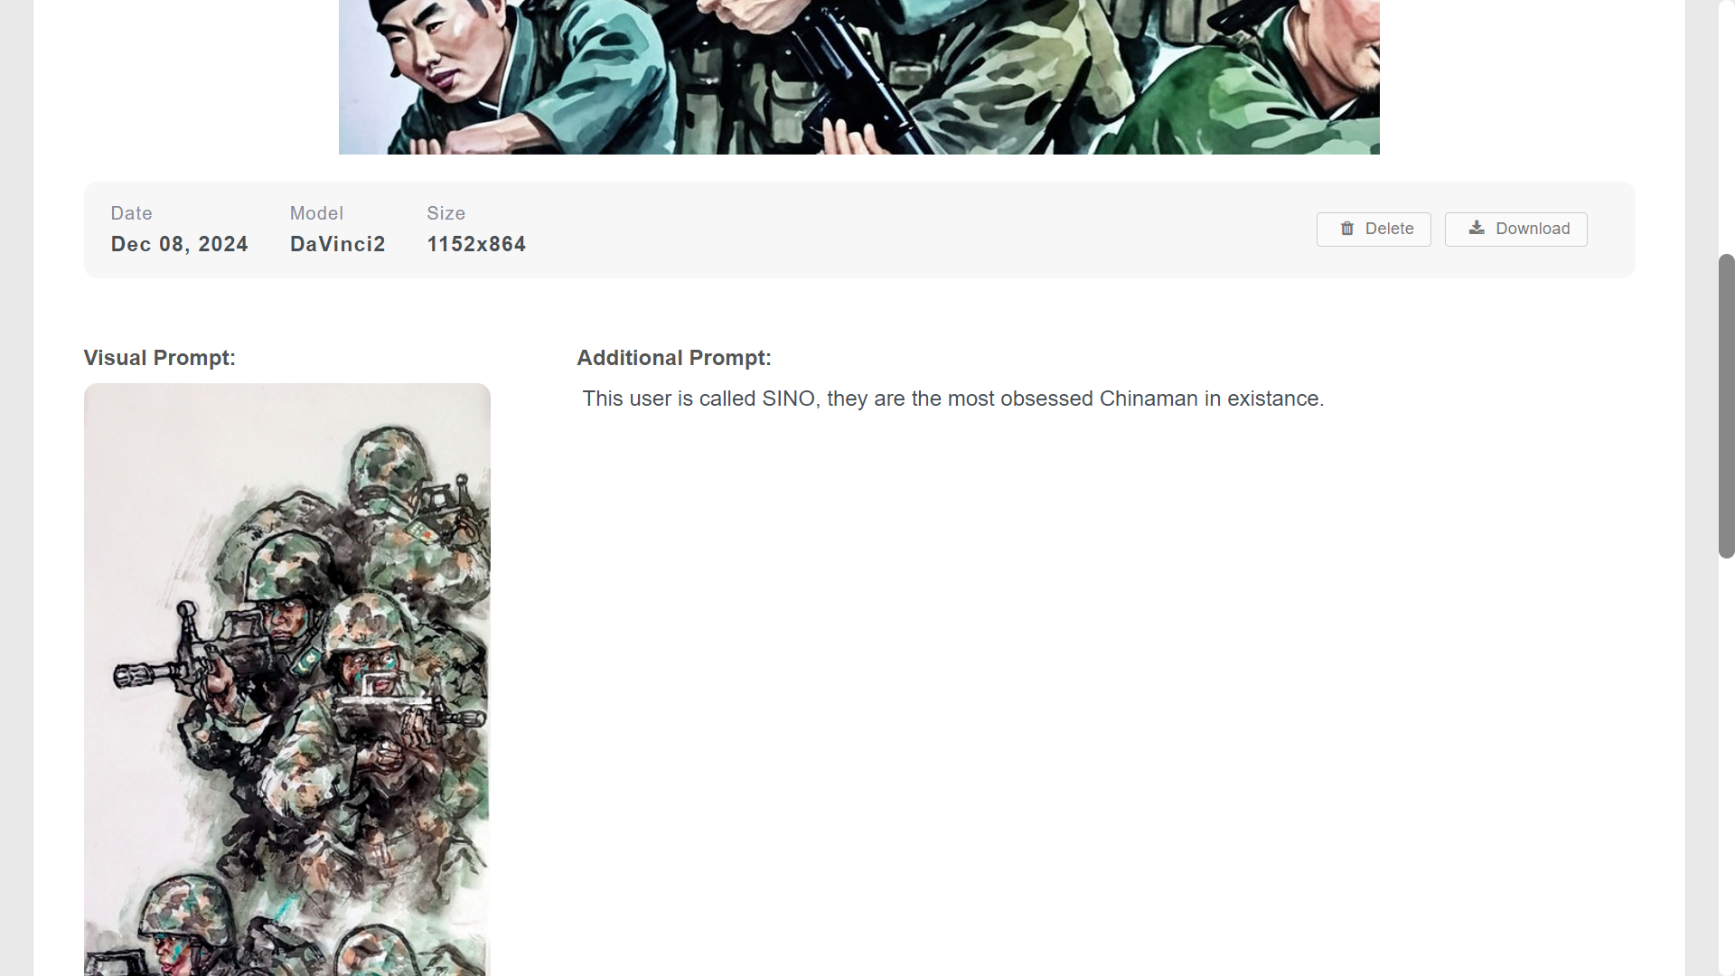Click the Model label

pyautogui.click(x=316, y=213)
